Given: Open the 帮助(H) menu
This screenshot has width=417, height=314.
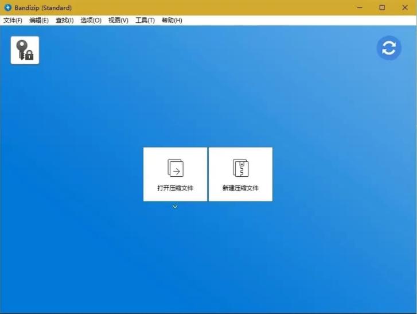Looking at the screenshot, I should click(172, 21).
